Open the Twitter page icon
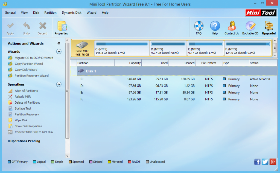The width and height of the screenshot is (280, 173). tap(265, 162)
